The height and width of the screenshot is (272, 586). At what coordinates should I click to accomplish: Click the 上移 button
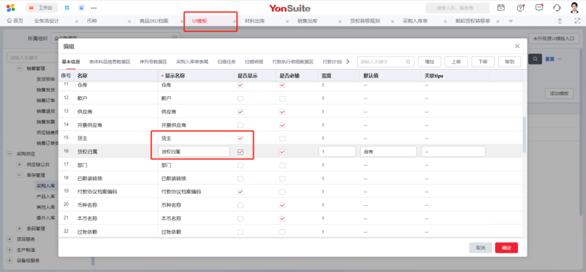coord(456,61)
